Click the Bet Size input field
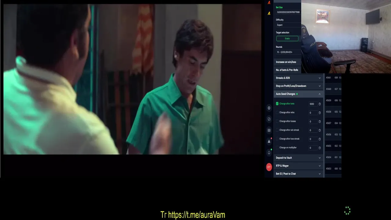The height and width of the screenshot is (220, 391). pos(288,12)
